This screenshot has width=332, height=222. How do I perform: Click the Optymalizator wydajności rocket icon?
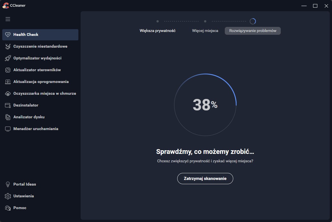8,58
